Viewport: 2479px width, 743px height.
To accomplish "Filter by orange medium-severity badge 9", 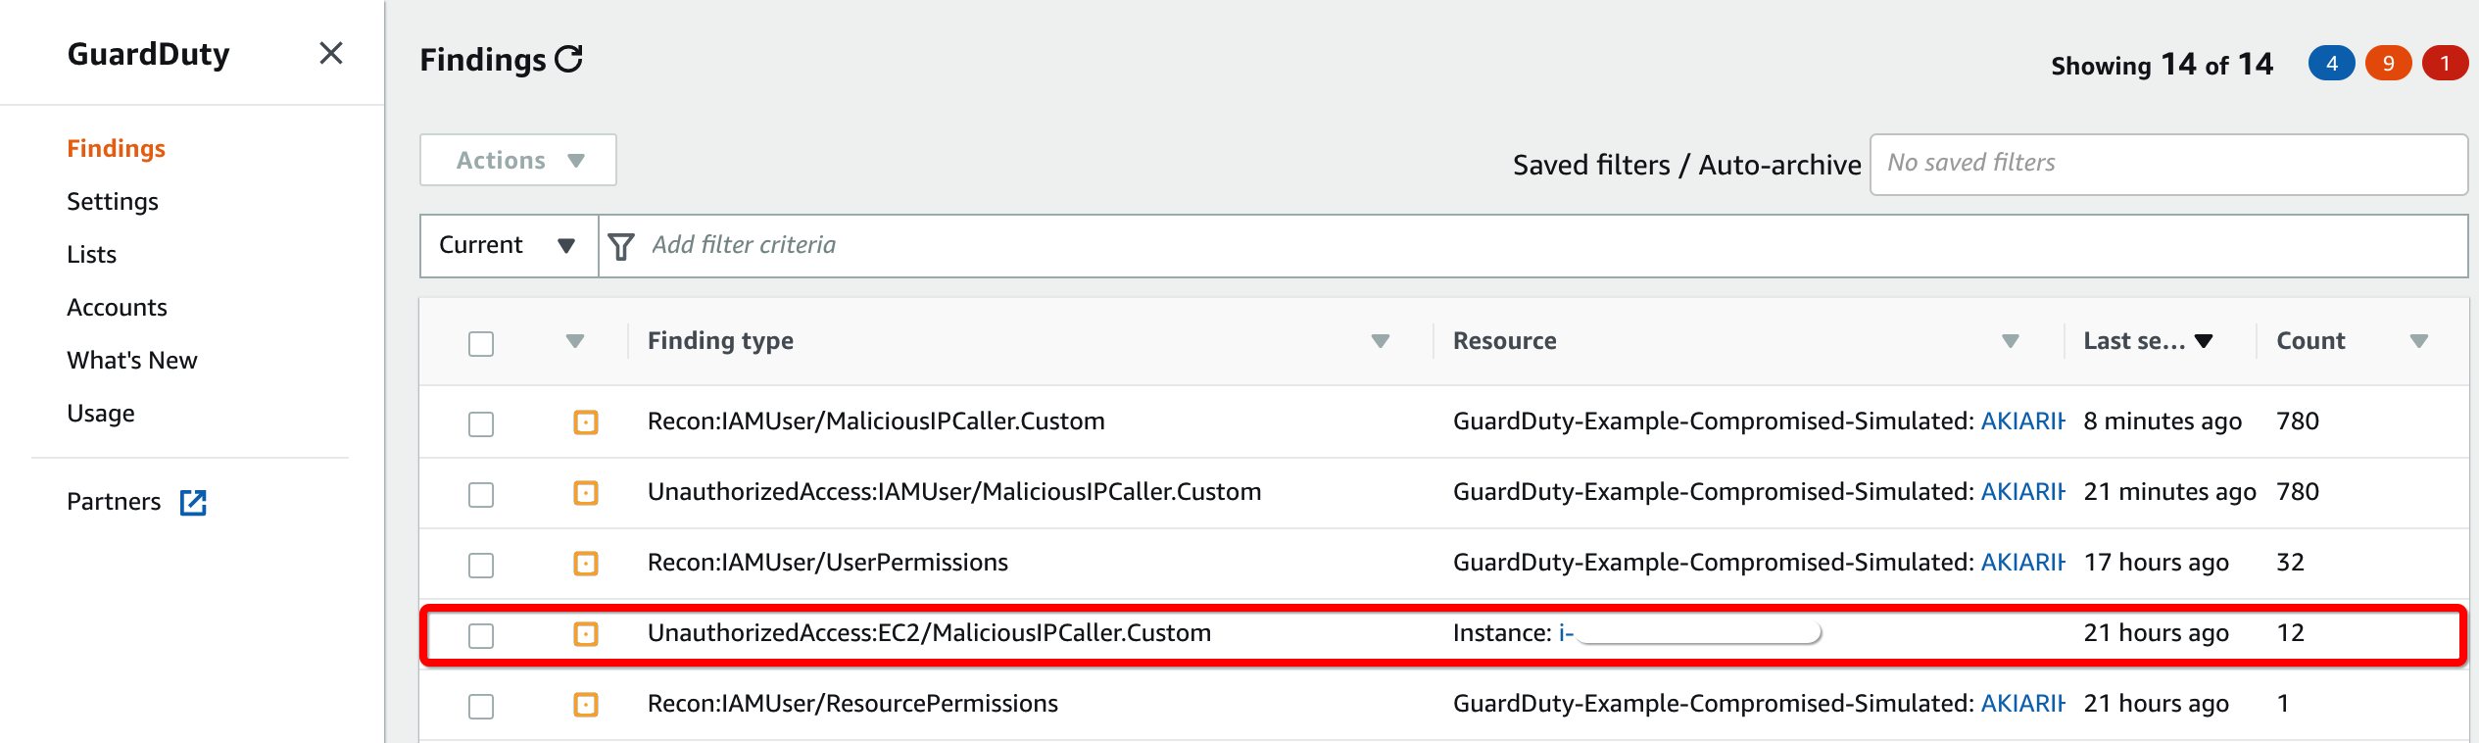I will (x=2389, y=64).
